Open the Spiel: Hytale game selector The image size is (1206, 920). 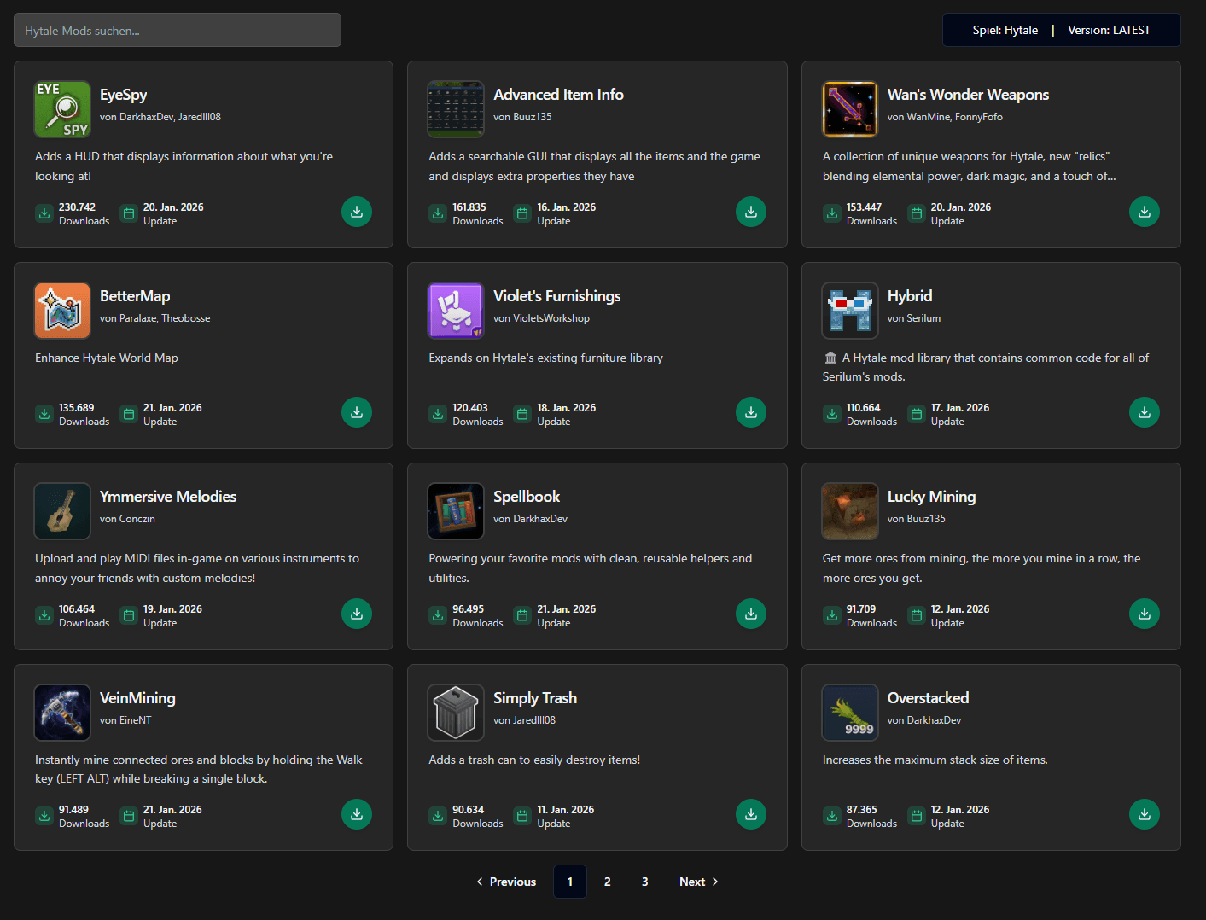coord(1005,30)
